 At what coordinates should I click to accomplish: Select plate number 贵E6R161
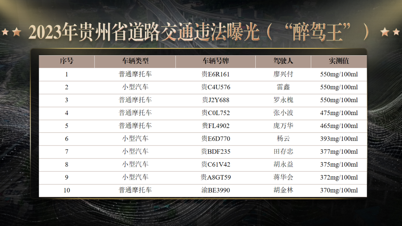point(216,74)
